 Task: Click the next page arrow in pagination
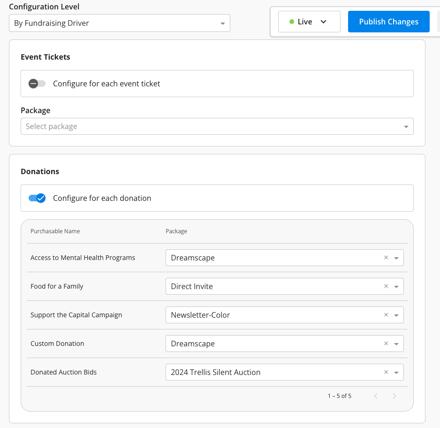[x=394, y=396]
